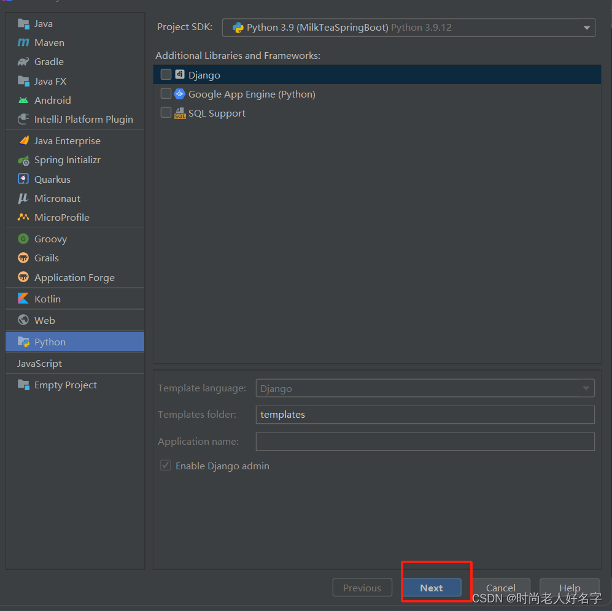The image size is (612, 611).
Task: Select Web label in project list
Action: click(x=44, y=320)
